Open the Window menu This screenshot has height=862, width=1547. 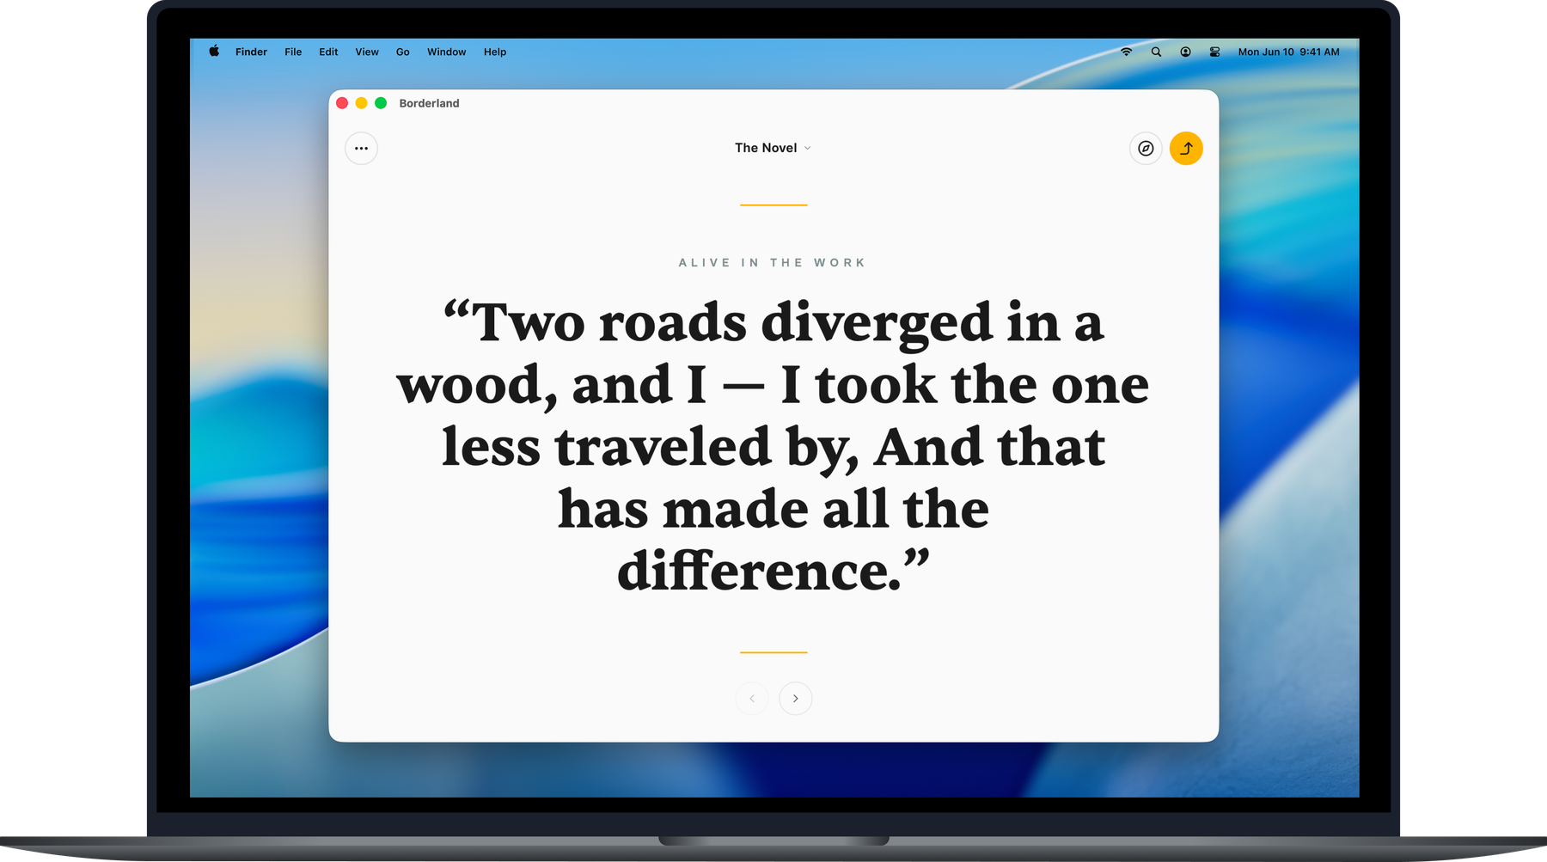click(446, 52)
